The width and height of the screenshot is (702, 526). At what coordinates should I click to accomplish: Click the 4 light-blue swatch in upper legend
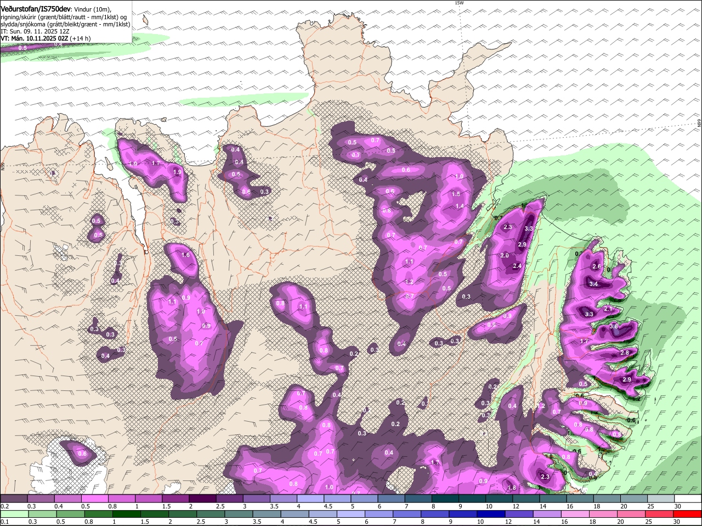coord(310,499)
